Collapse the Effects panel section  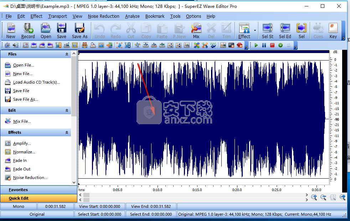pos(67,132)
